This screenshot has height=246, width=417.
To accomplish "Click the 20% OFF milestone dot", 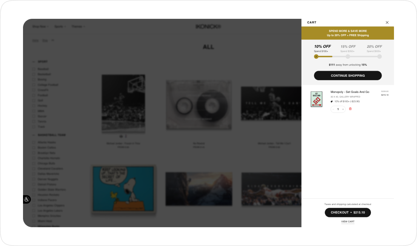I will pyautogui.click(x=380, y=56).
